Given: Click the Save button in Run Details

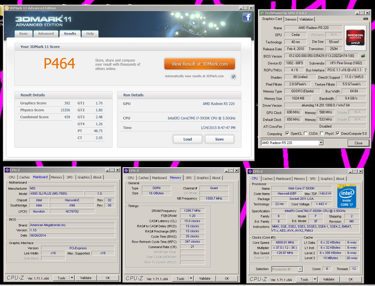Looking at the screenshot, I should click(219, 139).
